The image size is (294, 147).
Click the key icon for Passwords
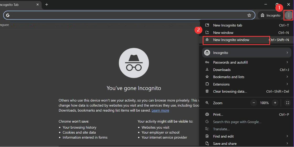pyautogui.click(x=207, y=62)
